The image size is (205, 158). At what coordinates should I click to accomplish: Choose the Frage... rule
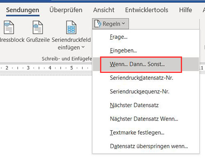pyautogui.click(x=146, y=37)
